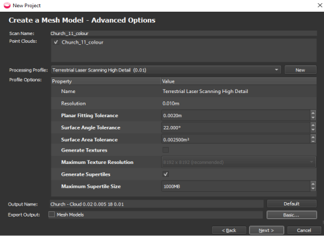Click the Export Output label
Screen dimensions: 324x236
[x=24, y=215]
